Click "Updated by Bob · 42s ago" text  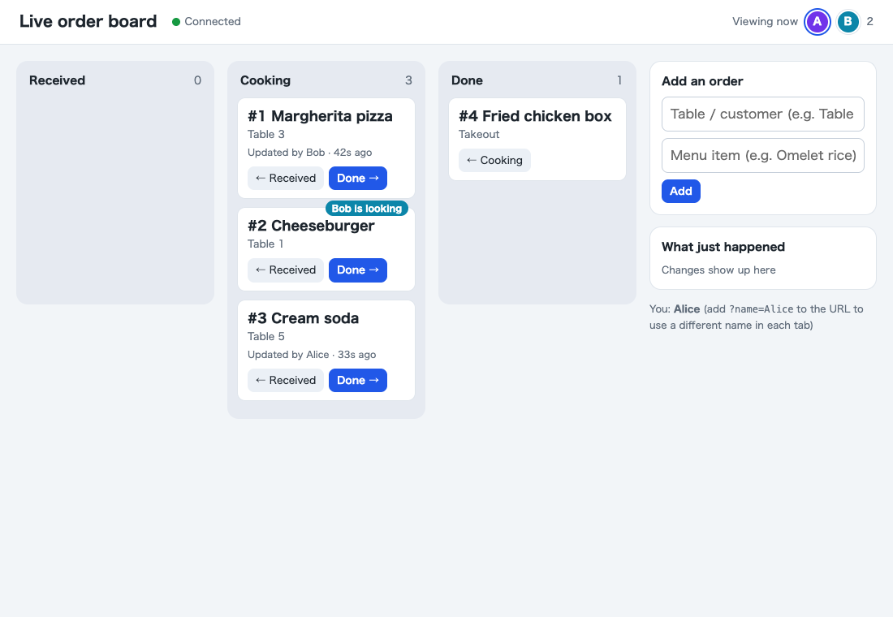tap(310, 153)
